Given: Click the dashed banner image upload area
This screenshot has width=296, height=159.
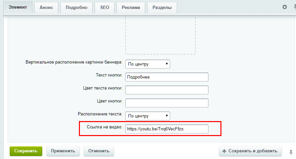Looking at the screenshot, I should pyautogui.click(x=160, y=35).
